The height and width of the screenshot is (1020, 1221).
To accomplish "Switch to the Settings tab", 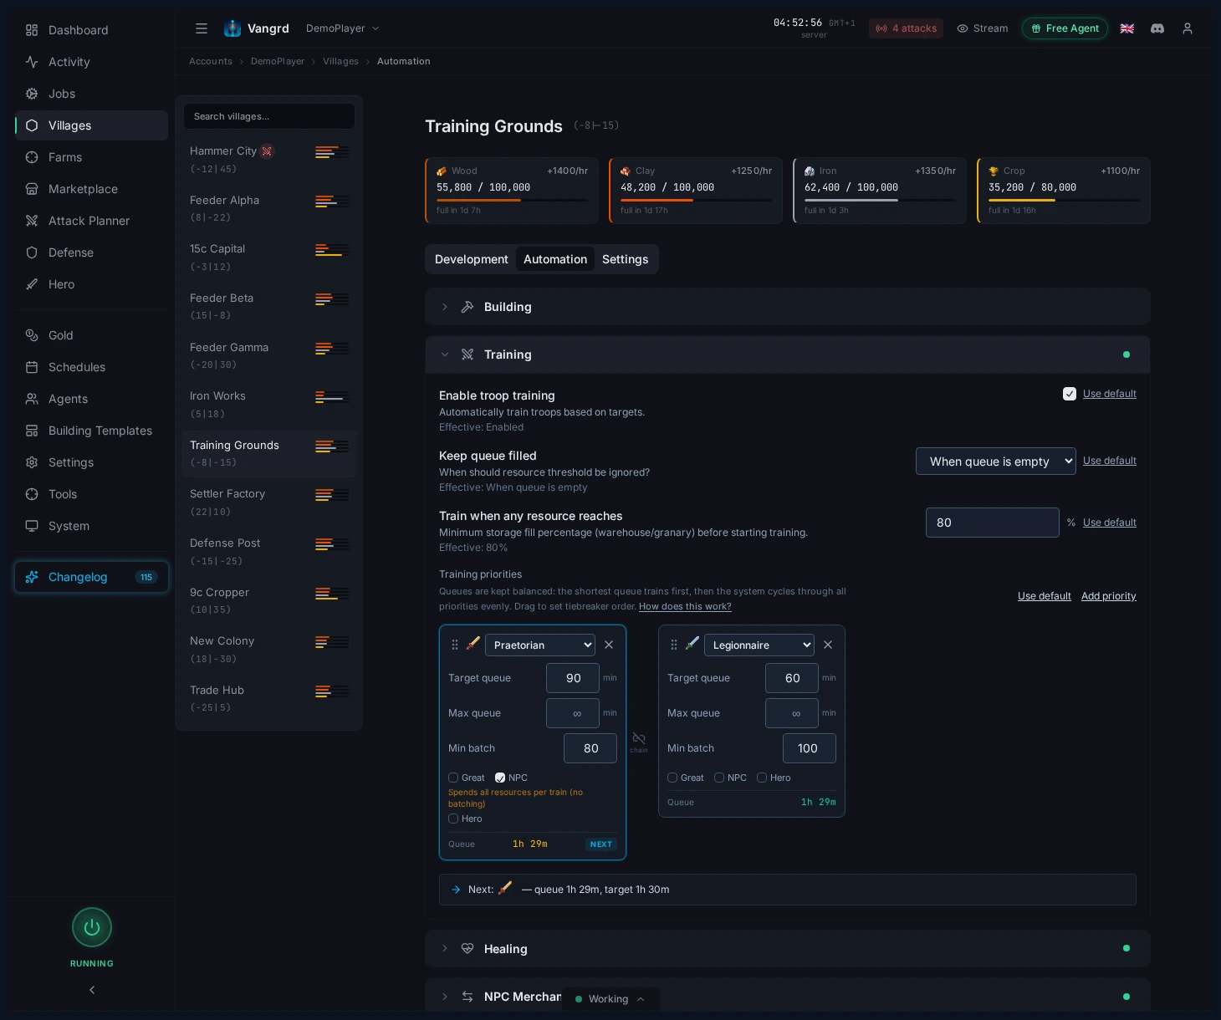I will pos(625,259).
